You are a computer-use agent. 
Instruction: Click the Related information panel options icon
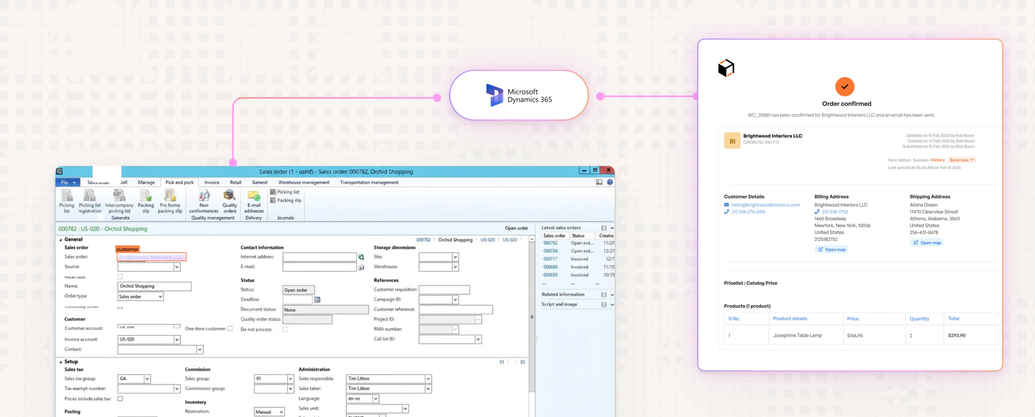604,295
